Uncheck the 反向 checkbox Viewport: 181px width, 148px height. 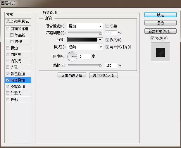coord(107,40)
